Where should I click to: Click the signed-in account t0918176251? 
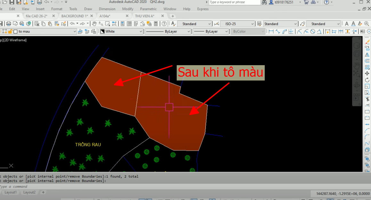tap(284, 2)
